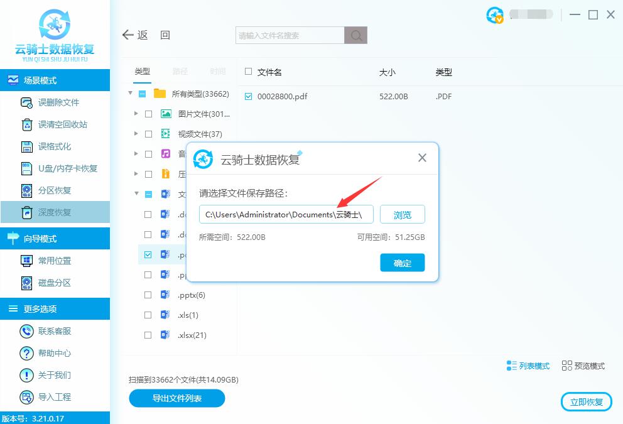Expand the 视频文件 tree node

(x=136, y=134)
